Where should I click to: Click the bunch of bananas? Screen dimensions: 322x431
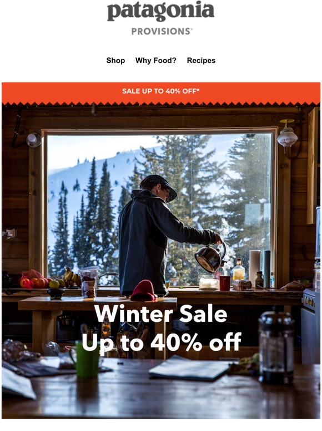(72, 277)
